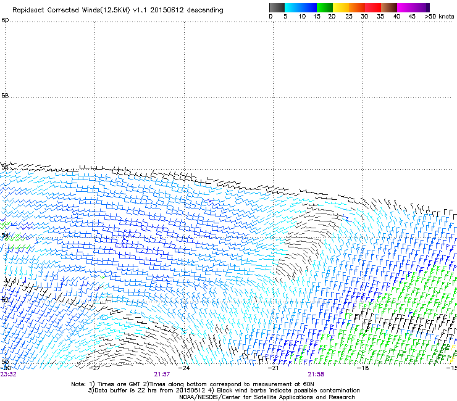
Task: Click the legend scale value '30'
Action: pyautogui.click(x=364, y=17)
